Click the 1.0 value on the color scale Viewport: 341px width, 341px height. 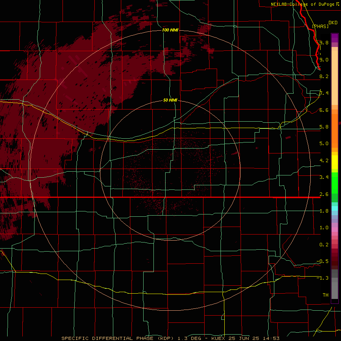[324, 227]
